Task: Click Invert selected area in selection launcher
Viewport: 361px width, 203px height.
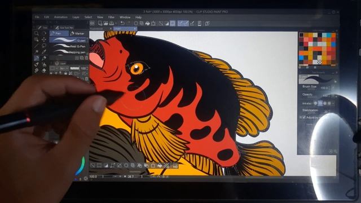Action: click(x=106, y=165)
